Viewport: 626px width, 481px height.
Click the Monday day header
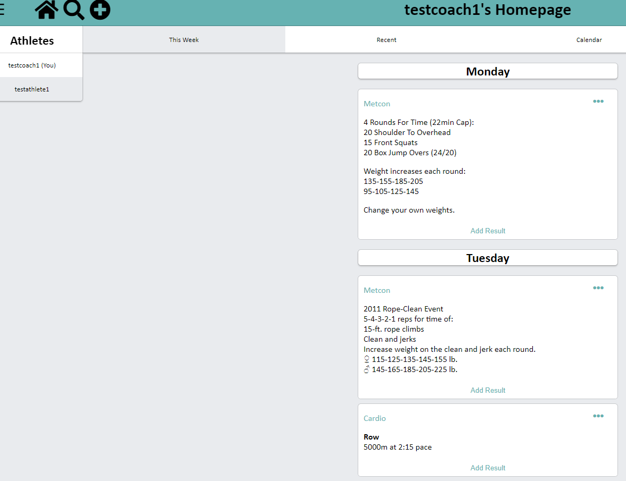click(488, 71)
